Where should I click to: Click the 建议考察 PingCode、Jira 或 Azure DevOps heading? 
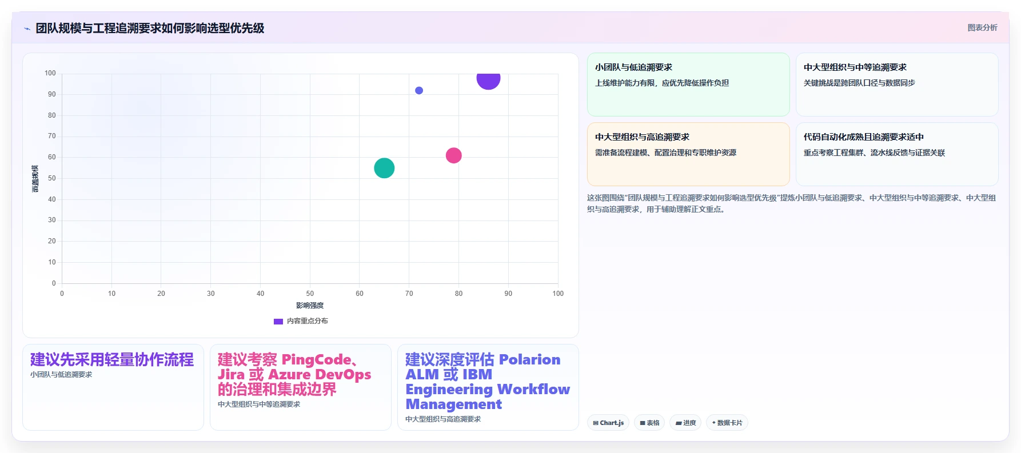pos(294,374)
